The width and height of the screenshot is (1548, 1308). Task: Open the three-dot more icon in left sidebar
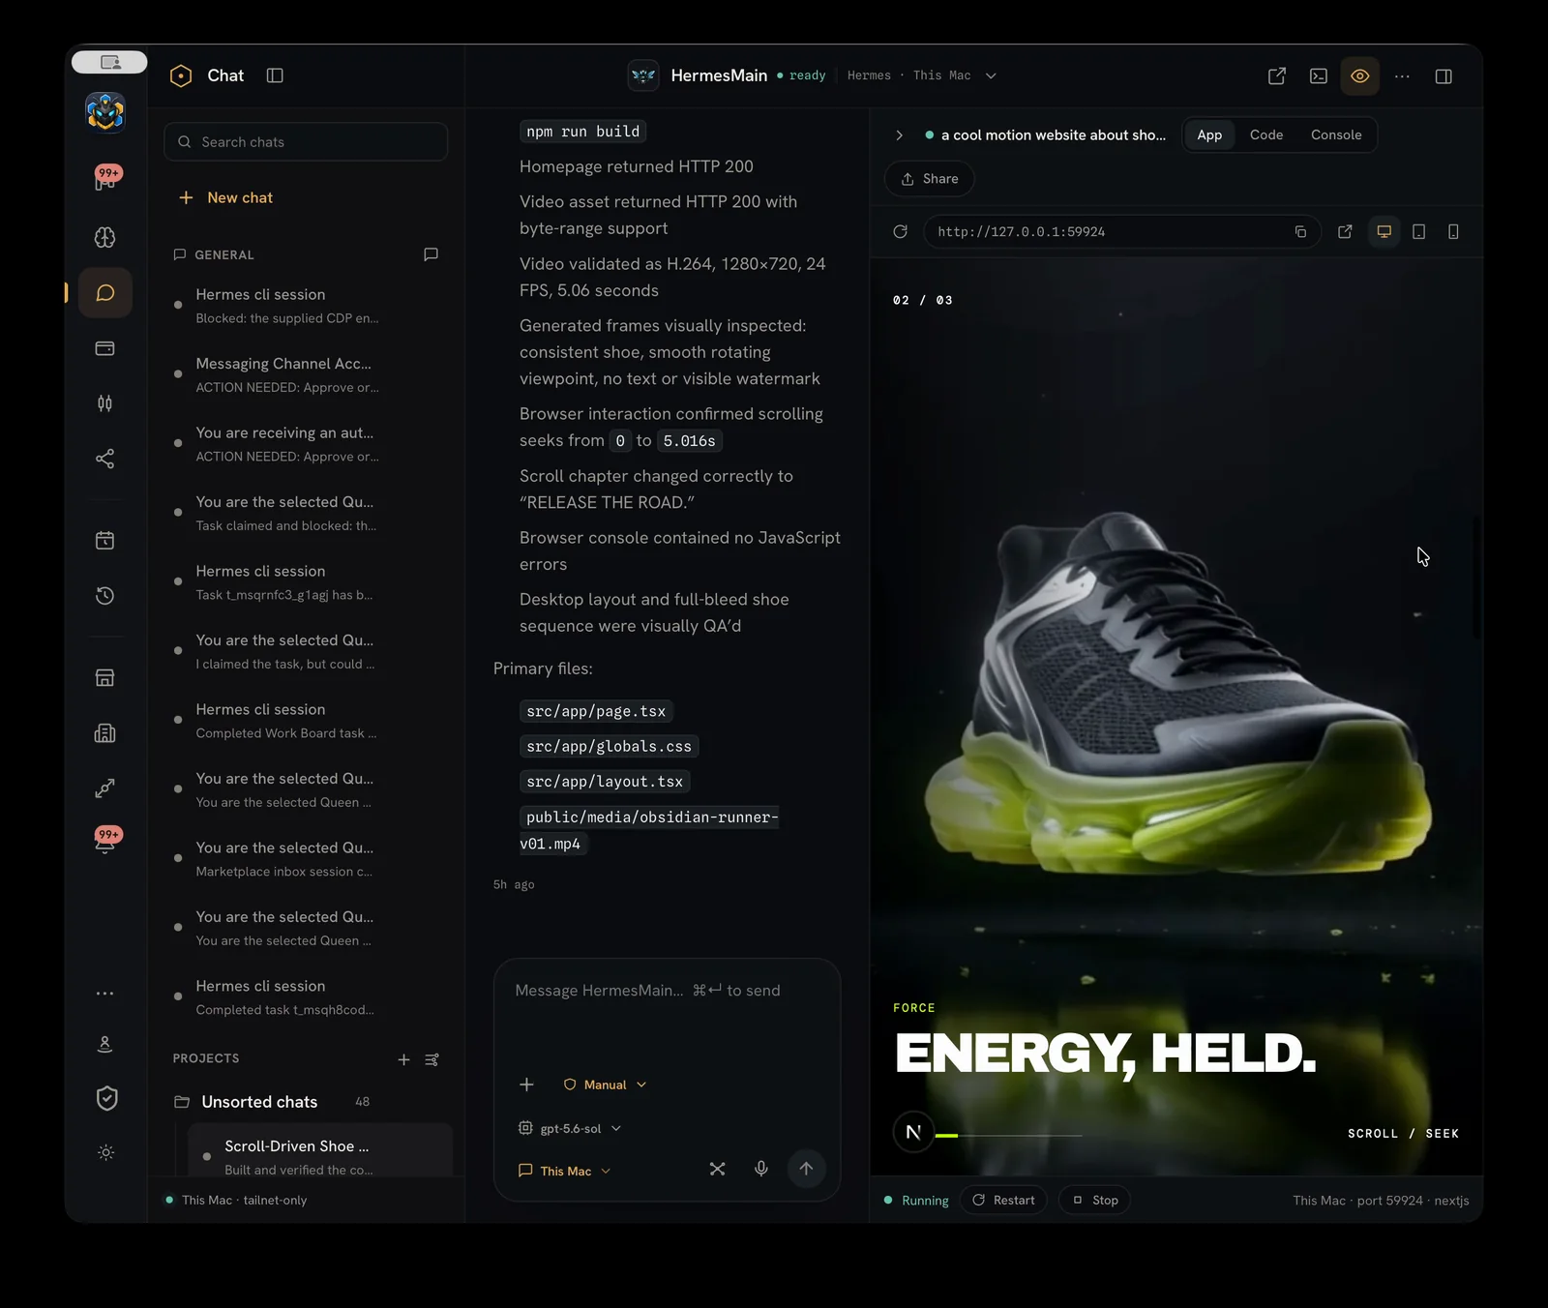click(x=105, y=994)
